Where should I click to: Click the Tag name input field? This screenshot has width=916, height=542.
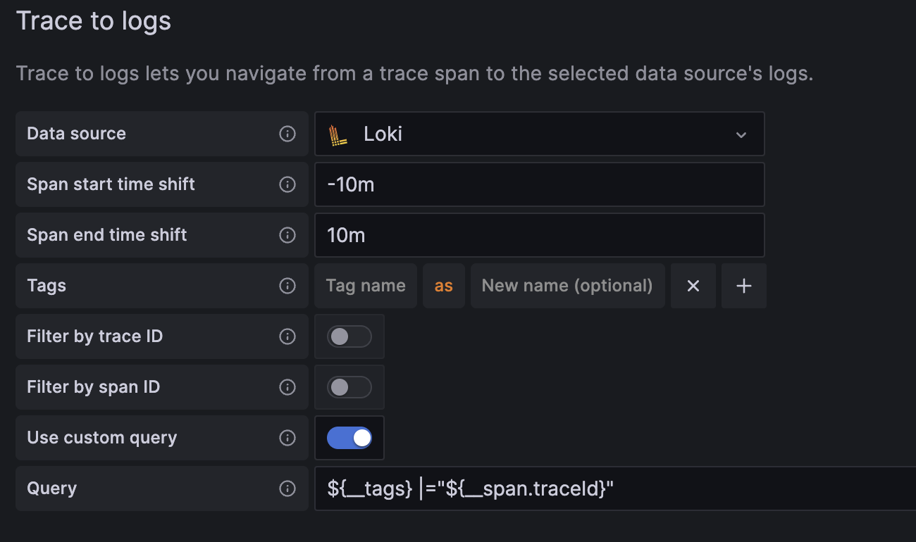365,286
